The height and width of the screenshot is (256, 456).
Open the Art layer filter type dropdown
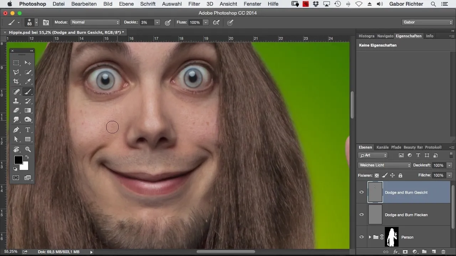coord(373,155)
